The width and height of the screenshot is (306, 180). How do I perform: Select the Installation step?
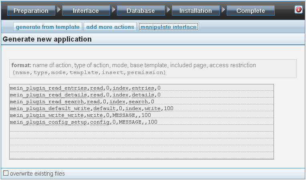click(x=196, y=10)
